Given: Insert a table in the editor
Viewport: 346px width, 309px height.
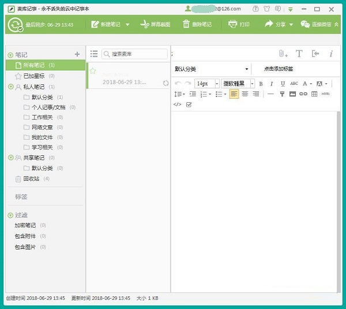Looking at the screenshot, I should pyautogui.click(x=314, y=94).
